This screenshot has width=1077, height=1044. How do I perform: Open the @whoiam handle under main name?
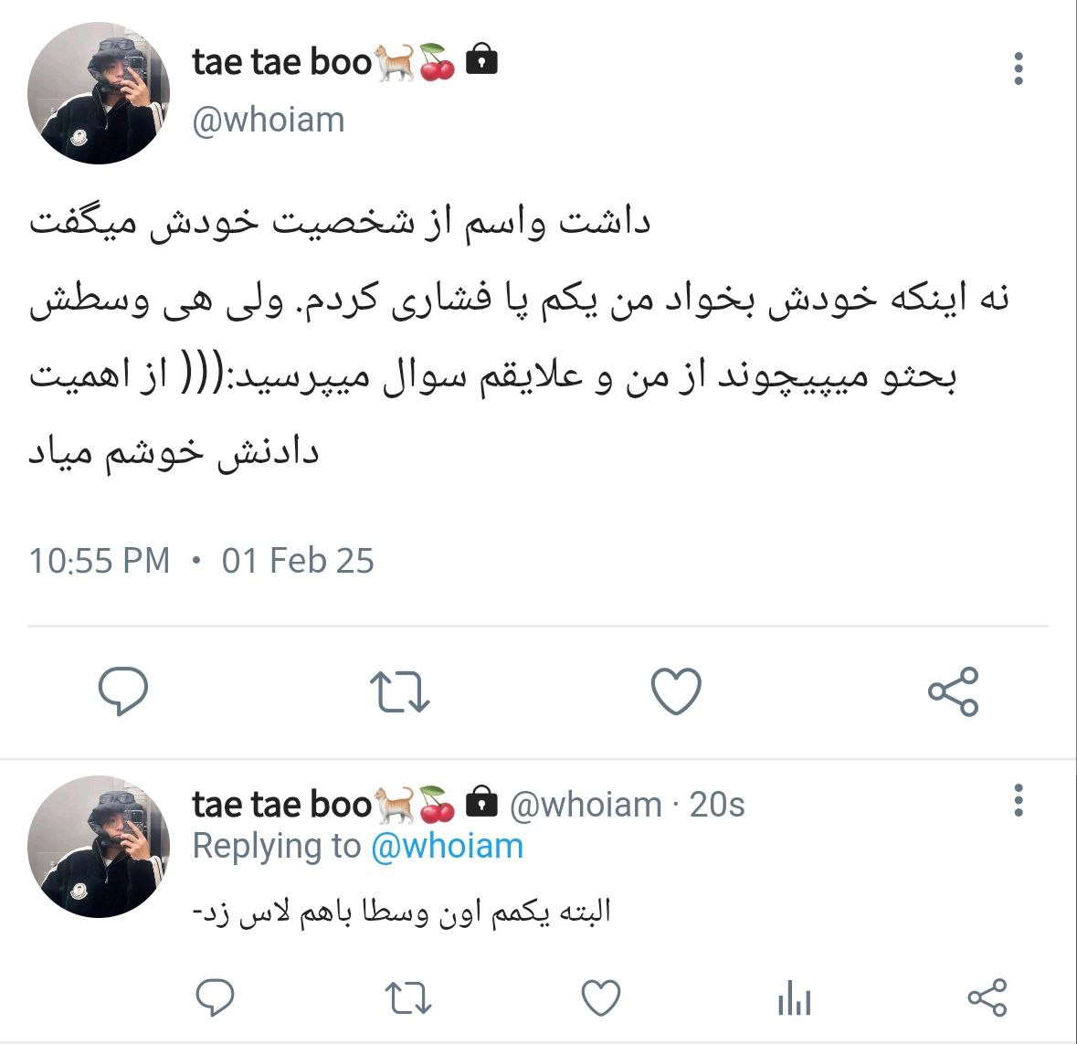coord(268,121)
